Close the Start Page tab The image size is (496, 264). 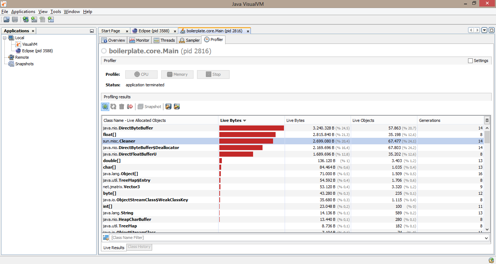pos(127,31)
